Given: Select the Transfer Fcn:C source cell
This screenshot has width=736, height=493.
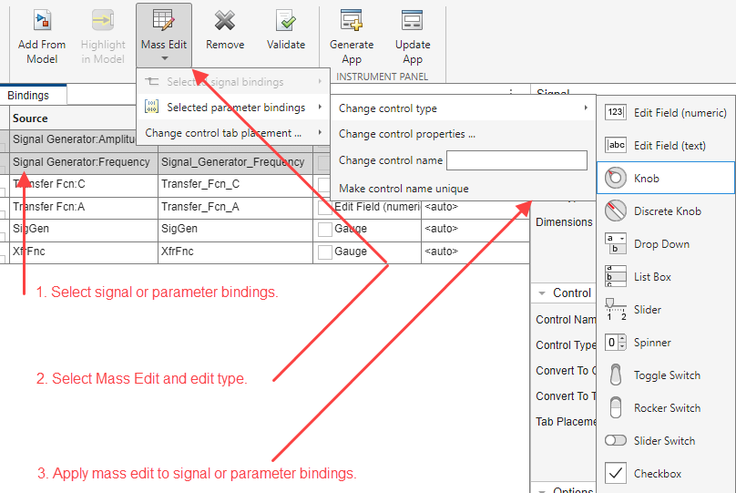Looking at the screenshot, I should 84,184.
